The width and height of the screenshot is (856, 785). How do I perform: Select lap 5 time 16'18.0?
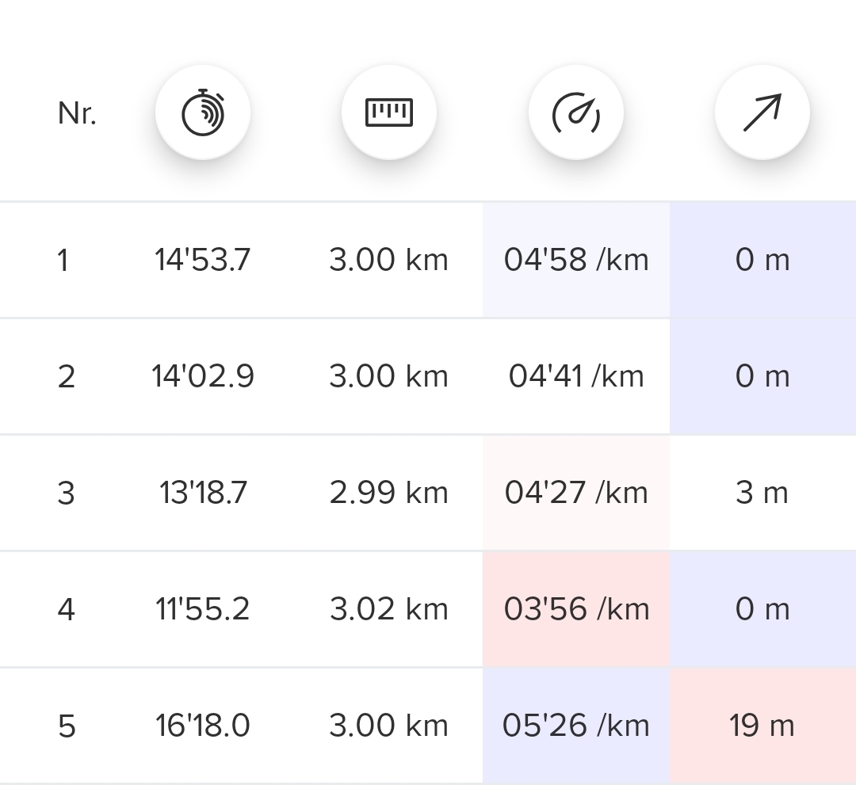pos(203,726)
